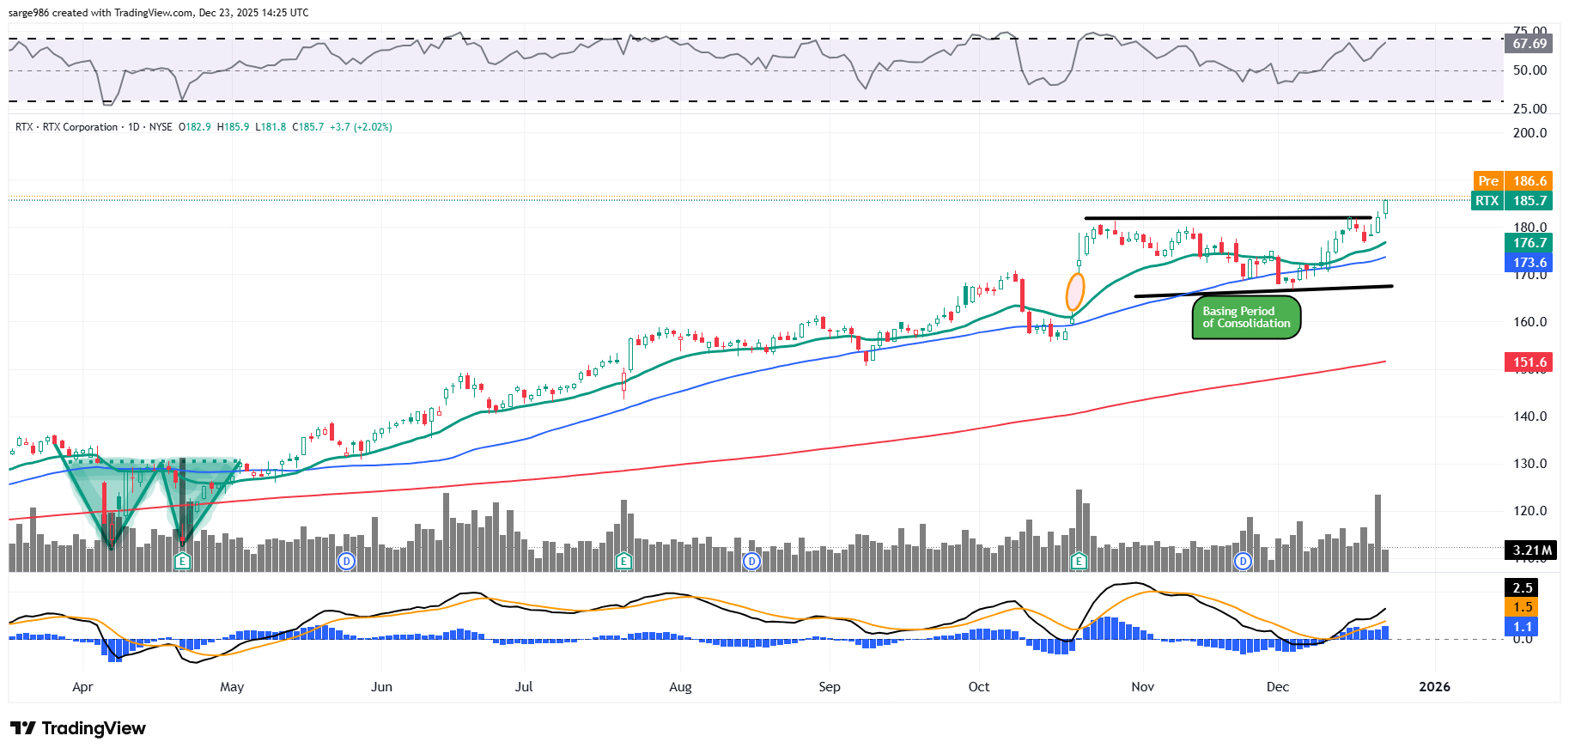Click the blue 173.6 moving average label

tap(1529, 263)
